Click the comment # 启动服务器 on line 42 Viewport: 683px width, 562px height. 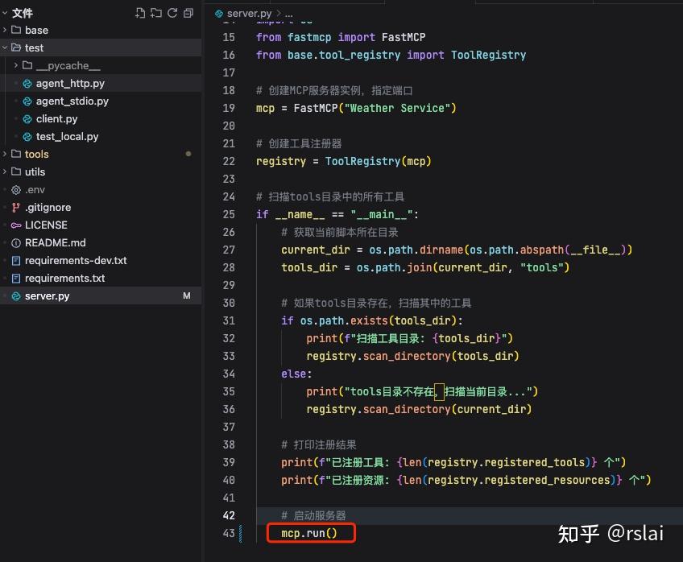click(x=313, y=515)
